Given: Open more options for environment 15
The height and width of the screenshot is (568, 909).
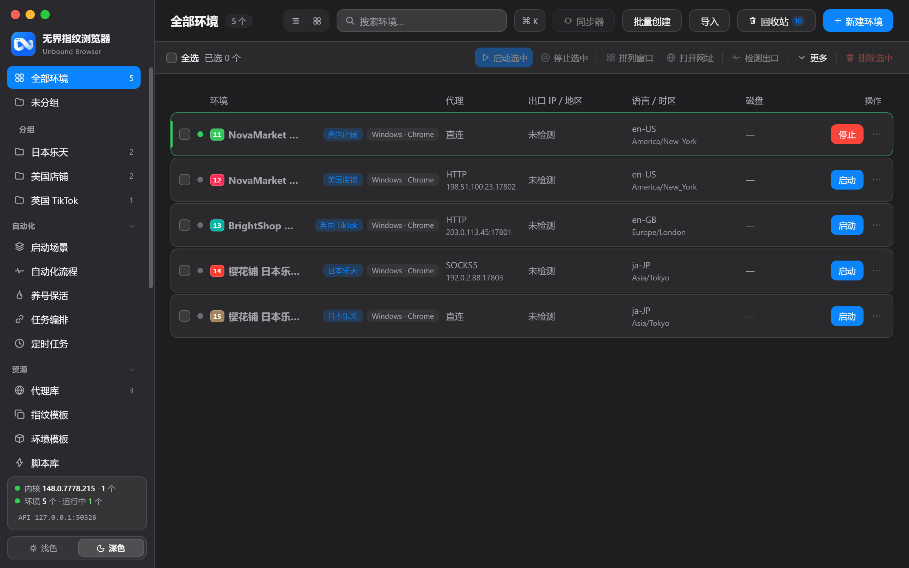Looking at the screenshot, I should coord(876,316).
